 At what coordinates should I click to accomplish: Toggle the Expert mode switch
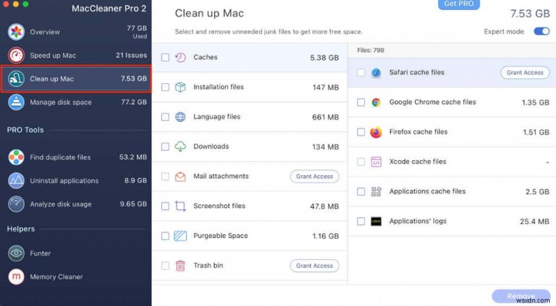pyautogui.click(x=542, y=31)
